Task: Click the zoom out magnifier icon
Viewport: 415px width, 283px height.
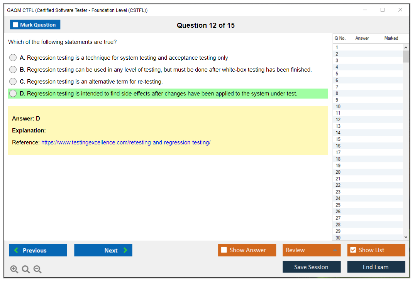Action: coord(37,270)
